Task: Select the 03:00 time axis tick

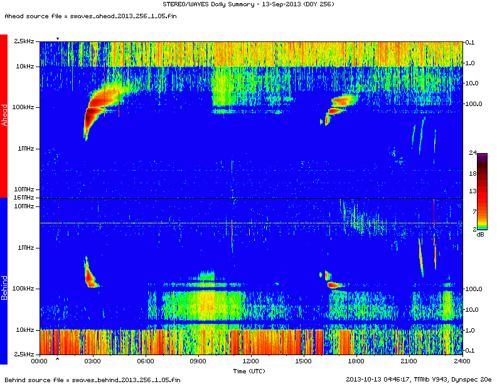Action: (x=92, y=361)
